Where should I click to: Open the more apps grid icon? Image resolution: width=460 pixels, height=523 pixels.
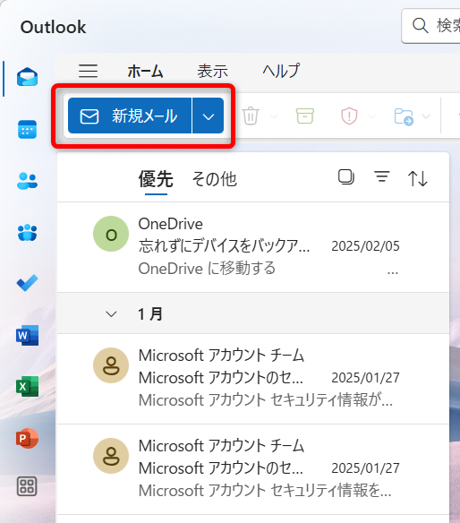(27, 486)
